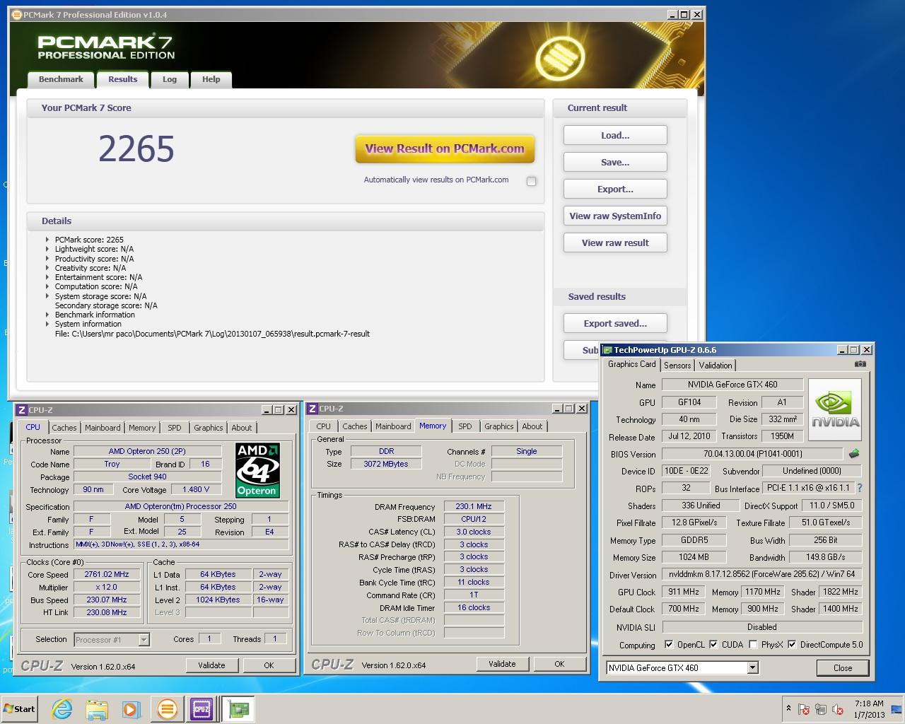Click the Export... button
The height and width of the screenshot is (724, 905).
tap(615, 189)
